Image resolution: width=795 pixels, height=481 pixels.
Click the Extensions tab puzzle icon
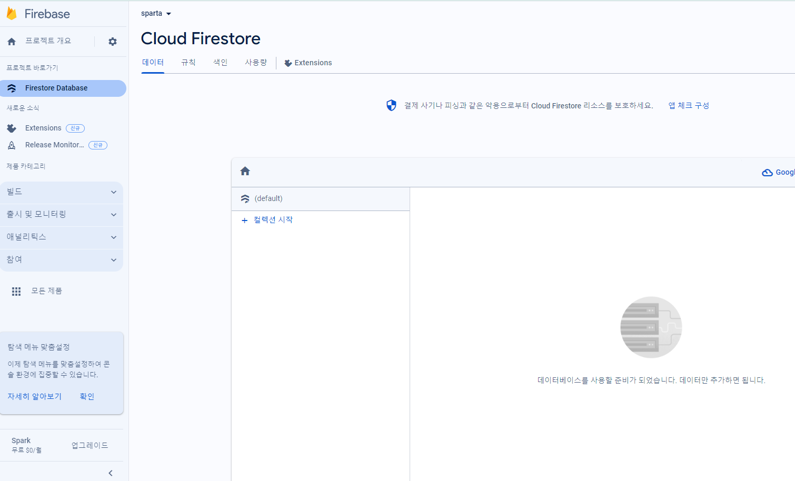(x=288, y=63)
